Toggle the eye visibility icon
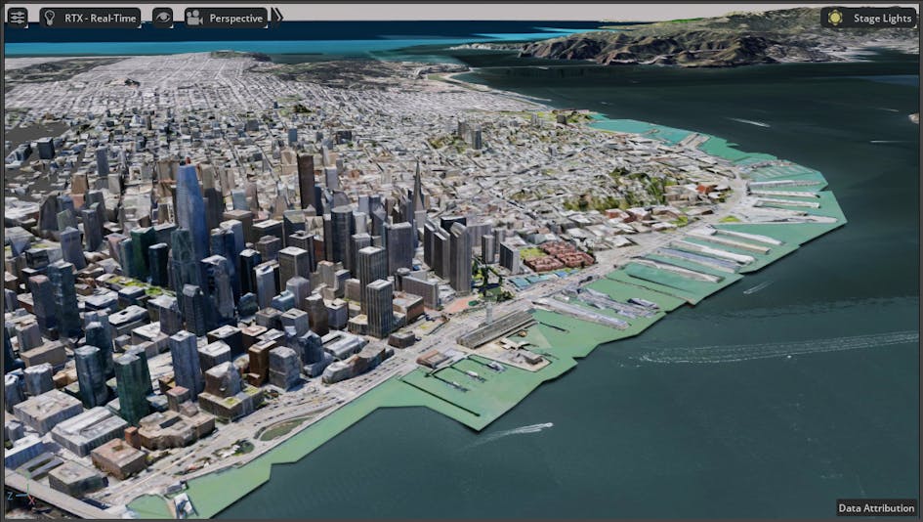Image resolution: width=923 pixels, height=522 pixels. (162, 18)
